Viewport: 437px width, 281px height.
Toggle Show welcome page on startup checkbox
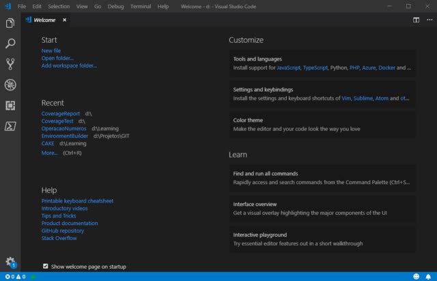tap(46, 266)
